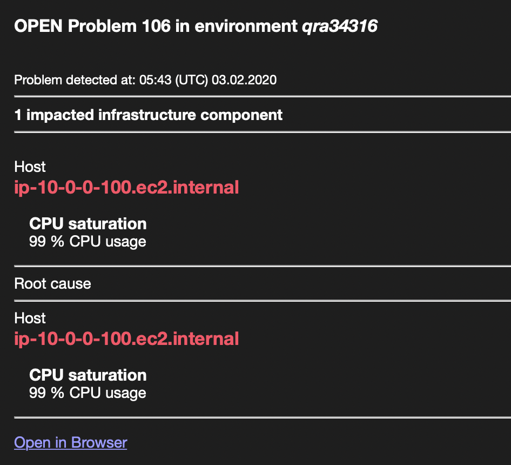This screenshot has width=511, height=465.
Task: Select the 05:43 (UTC) detection time
Action: click(x=173, y=80)
